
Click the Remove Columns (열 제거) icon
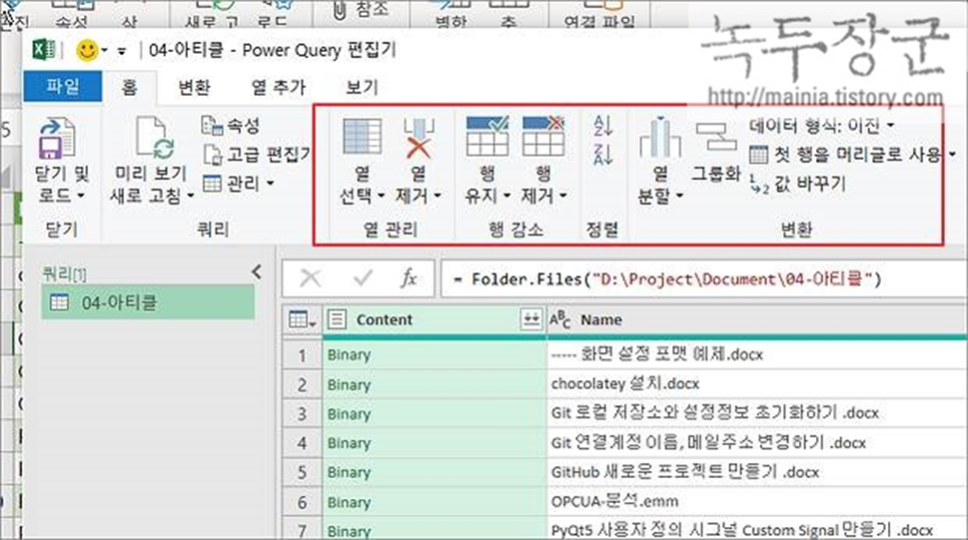(418, 138)
